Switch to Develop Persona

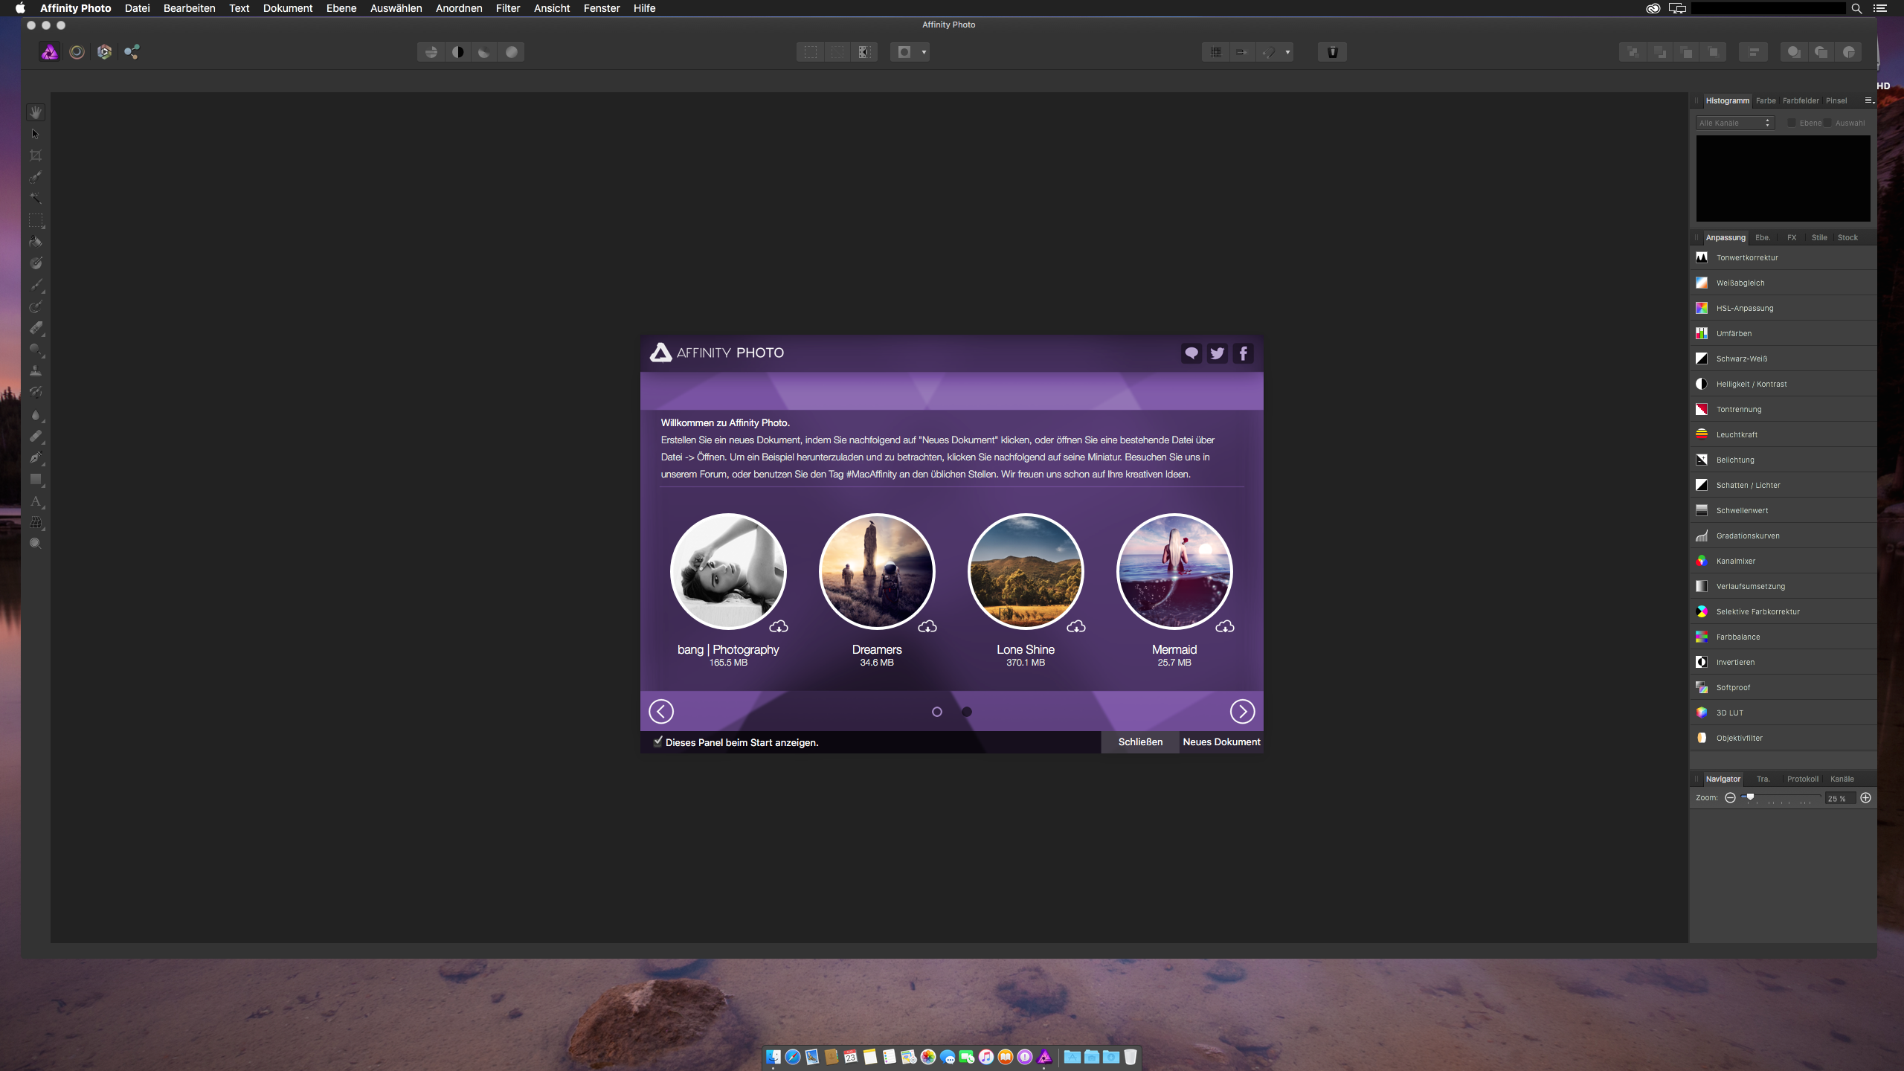point(104,52)
